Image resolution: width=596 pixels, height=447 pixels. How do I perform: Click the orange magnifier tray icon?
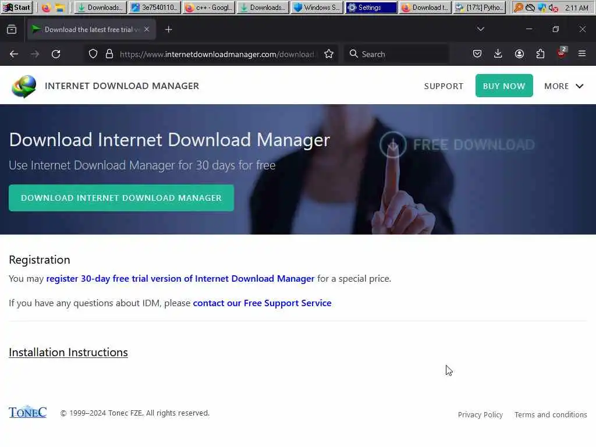(518, 8)
